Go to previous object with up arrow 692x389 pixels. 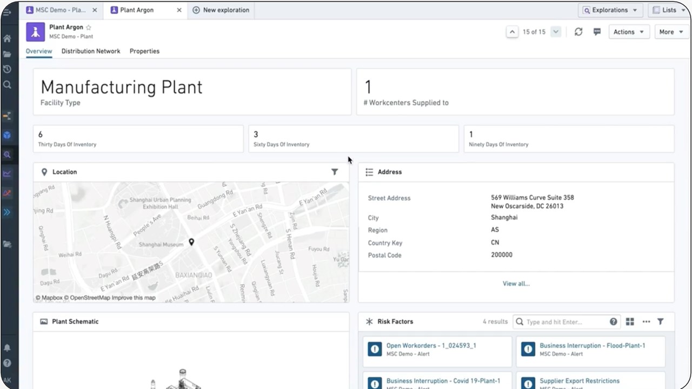(512, 32)
